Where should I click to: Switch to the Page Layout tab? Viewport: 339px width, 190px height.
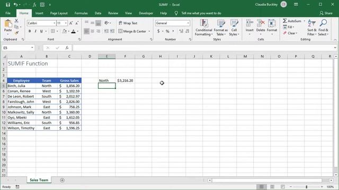59,13
